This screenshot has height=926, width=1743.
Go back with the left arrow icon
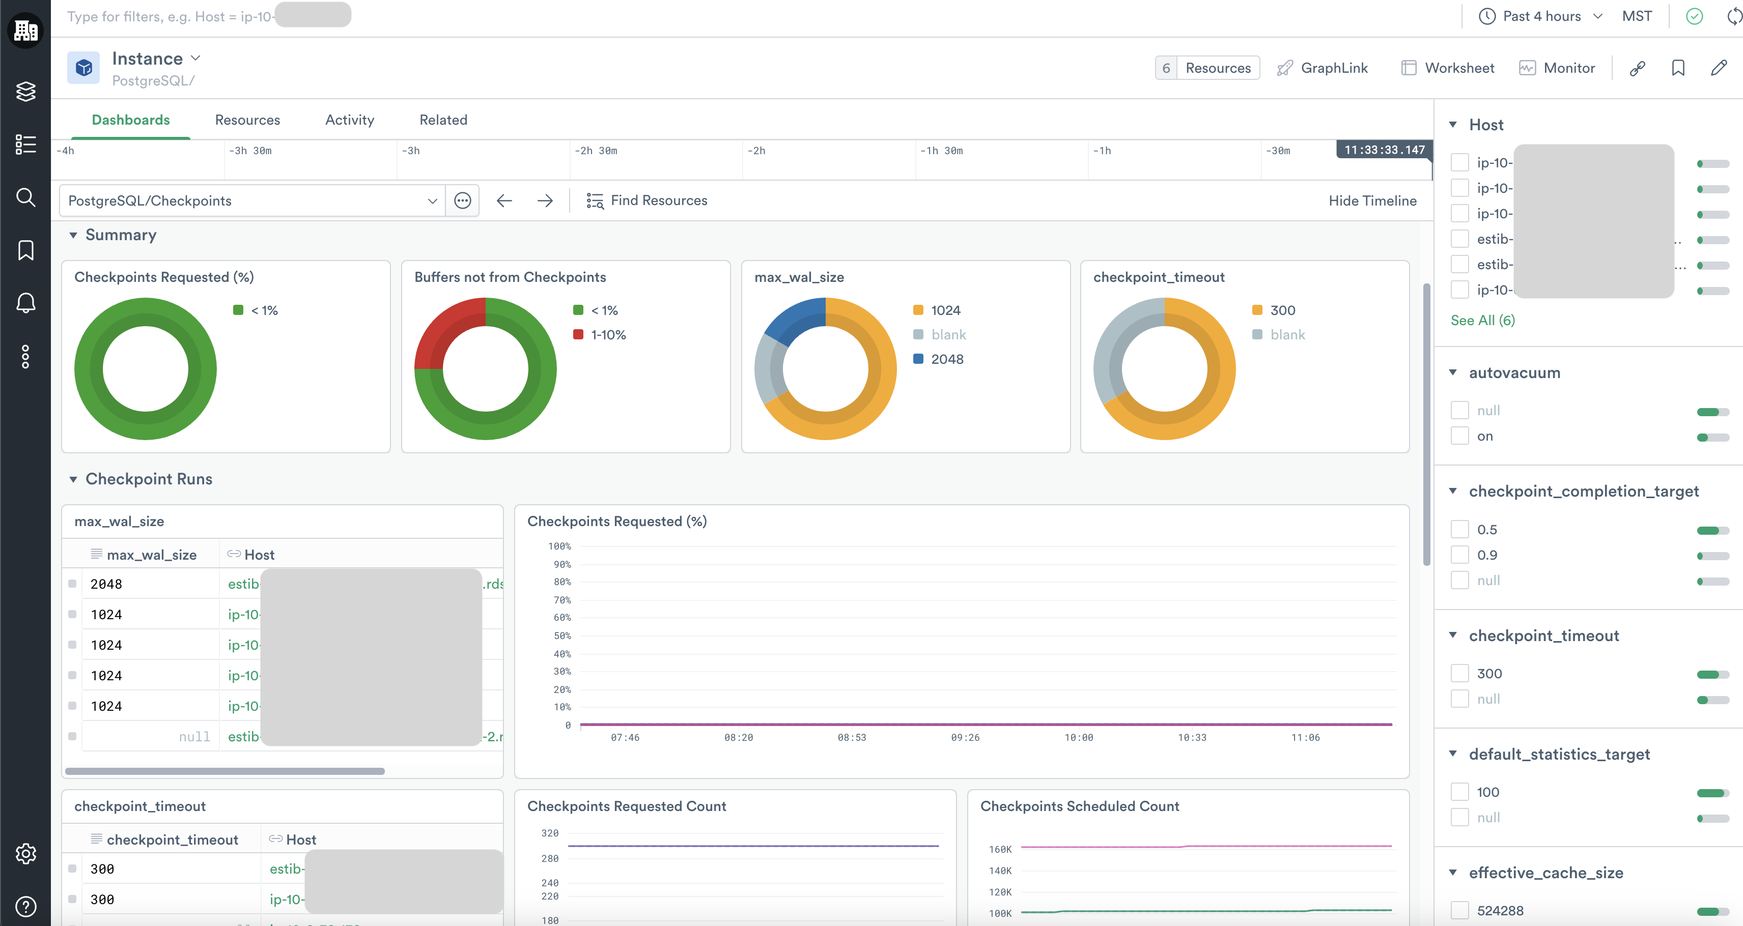point(504,201)
